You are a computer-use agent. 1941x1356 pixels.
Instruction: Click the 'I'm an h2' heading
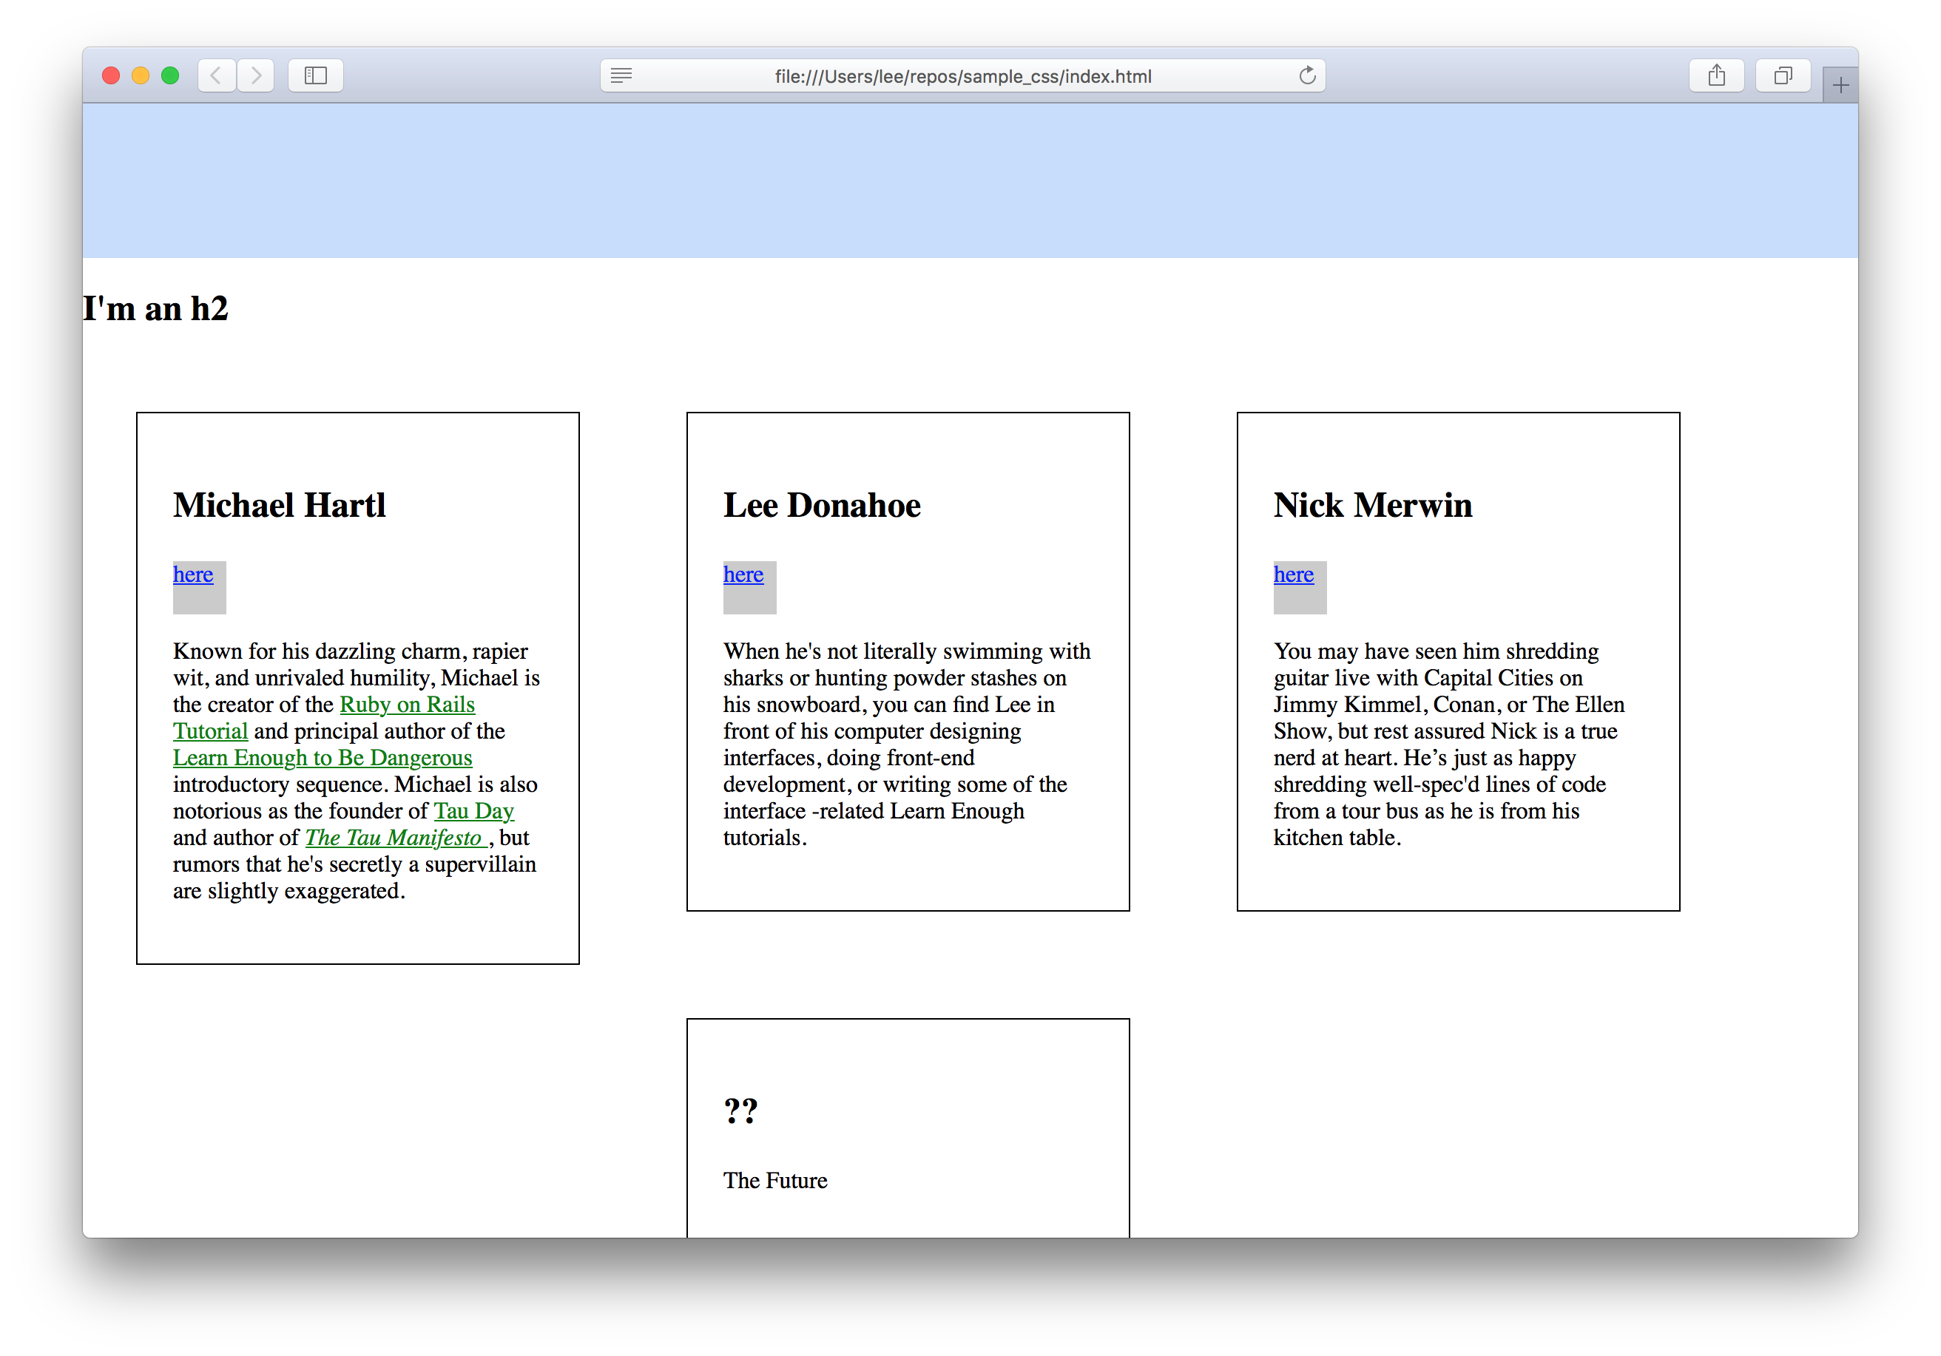pyautogui.click(x=155, y=308)
